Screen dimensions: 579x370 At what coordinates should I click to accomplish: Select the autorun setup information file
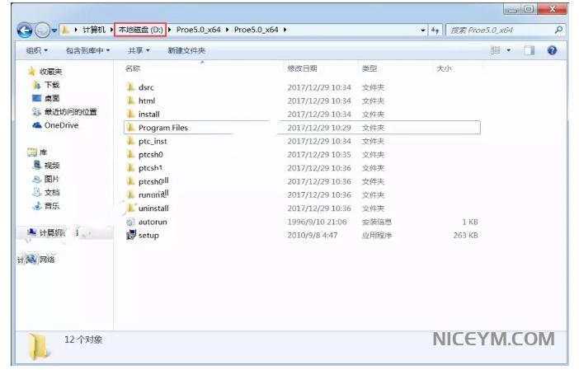(152, 222)
